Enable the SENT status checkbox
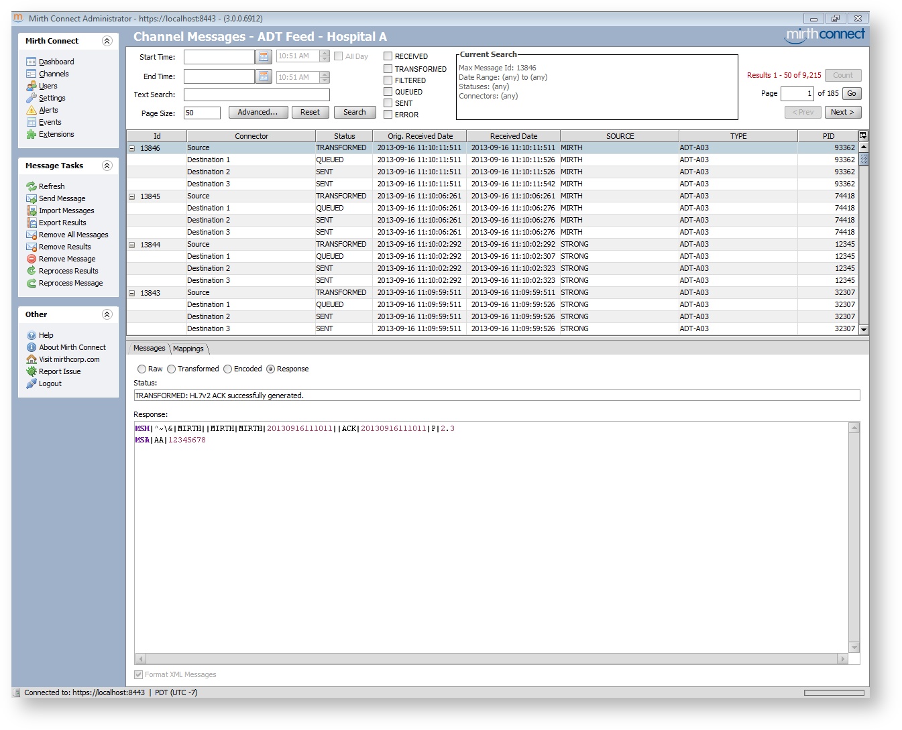The width and height of the screenshot is (902, 730). [x=388, y=103]
